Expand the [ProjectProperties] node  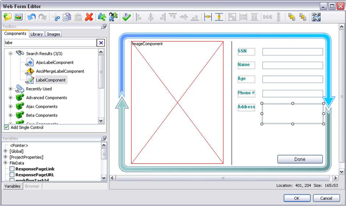coord(6,157)
